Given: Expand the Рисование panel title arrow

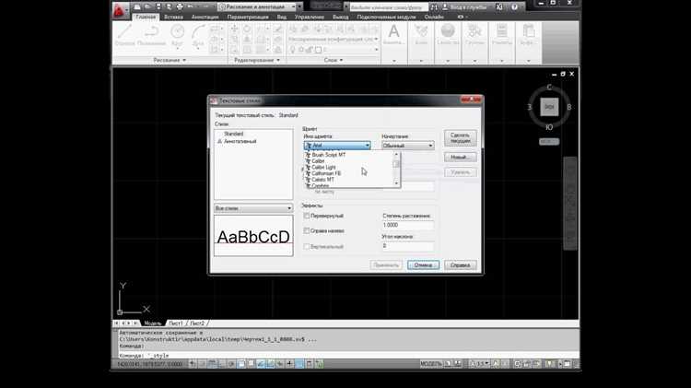Looking at the screenshot, I should (x=184, y=60).
